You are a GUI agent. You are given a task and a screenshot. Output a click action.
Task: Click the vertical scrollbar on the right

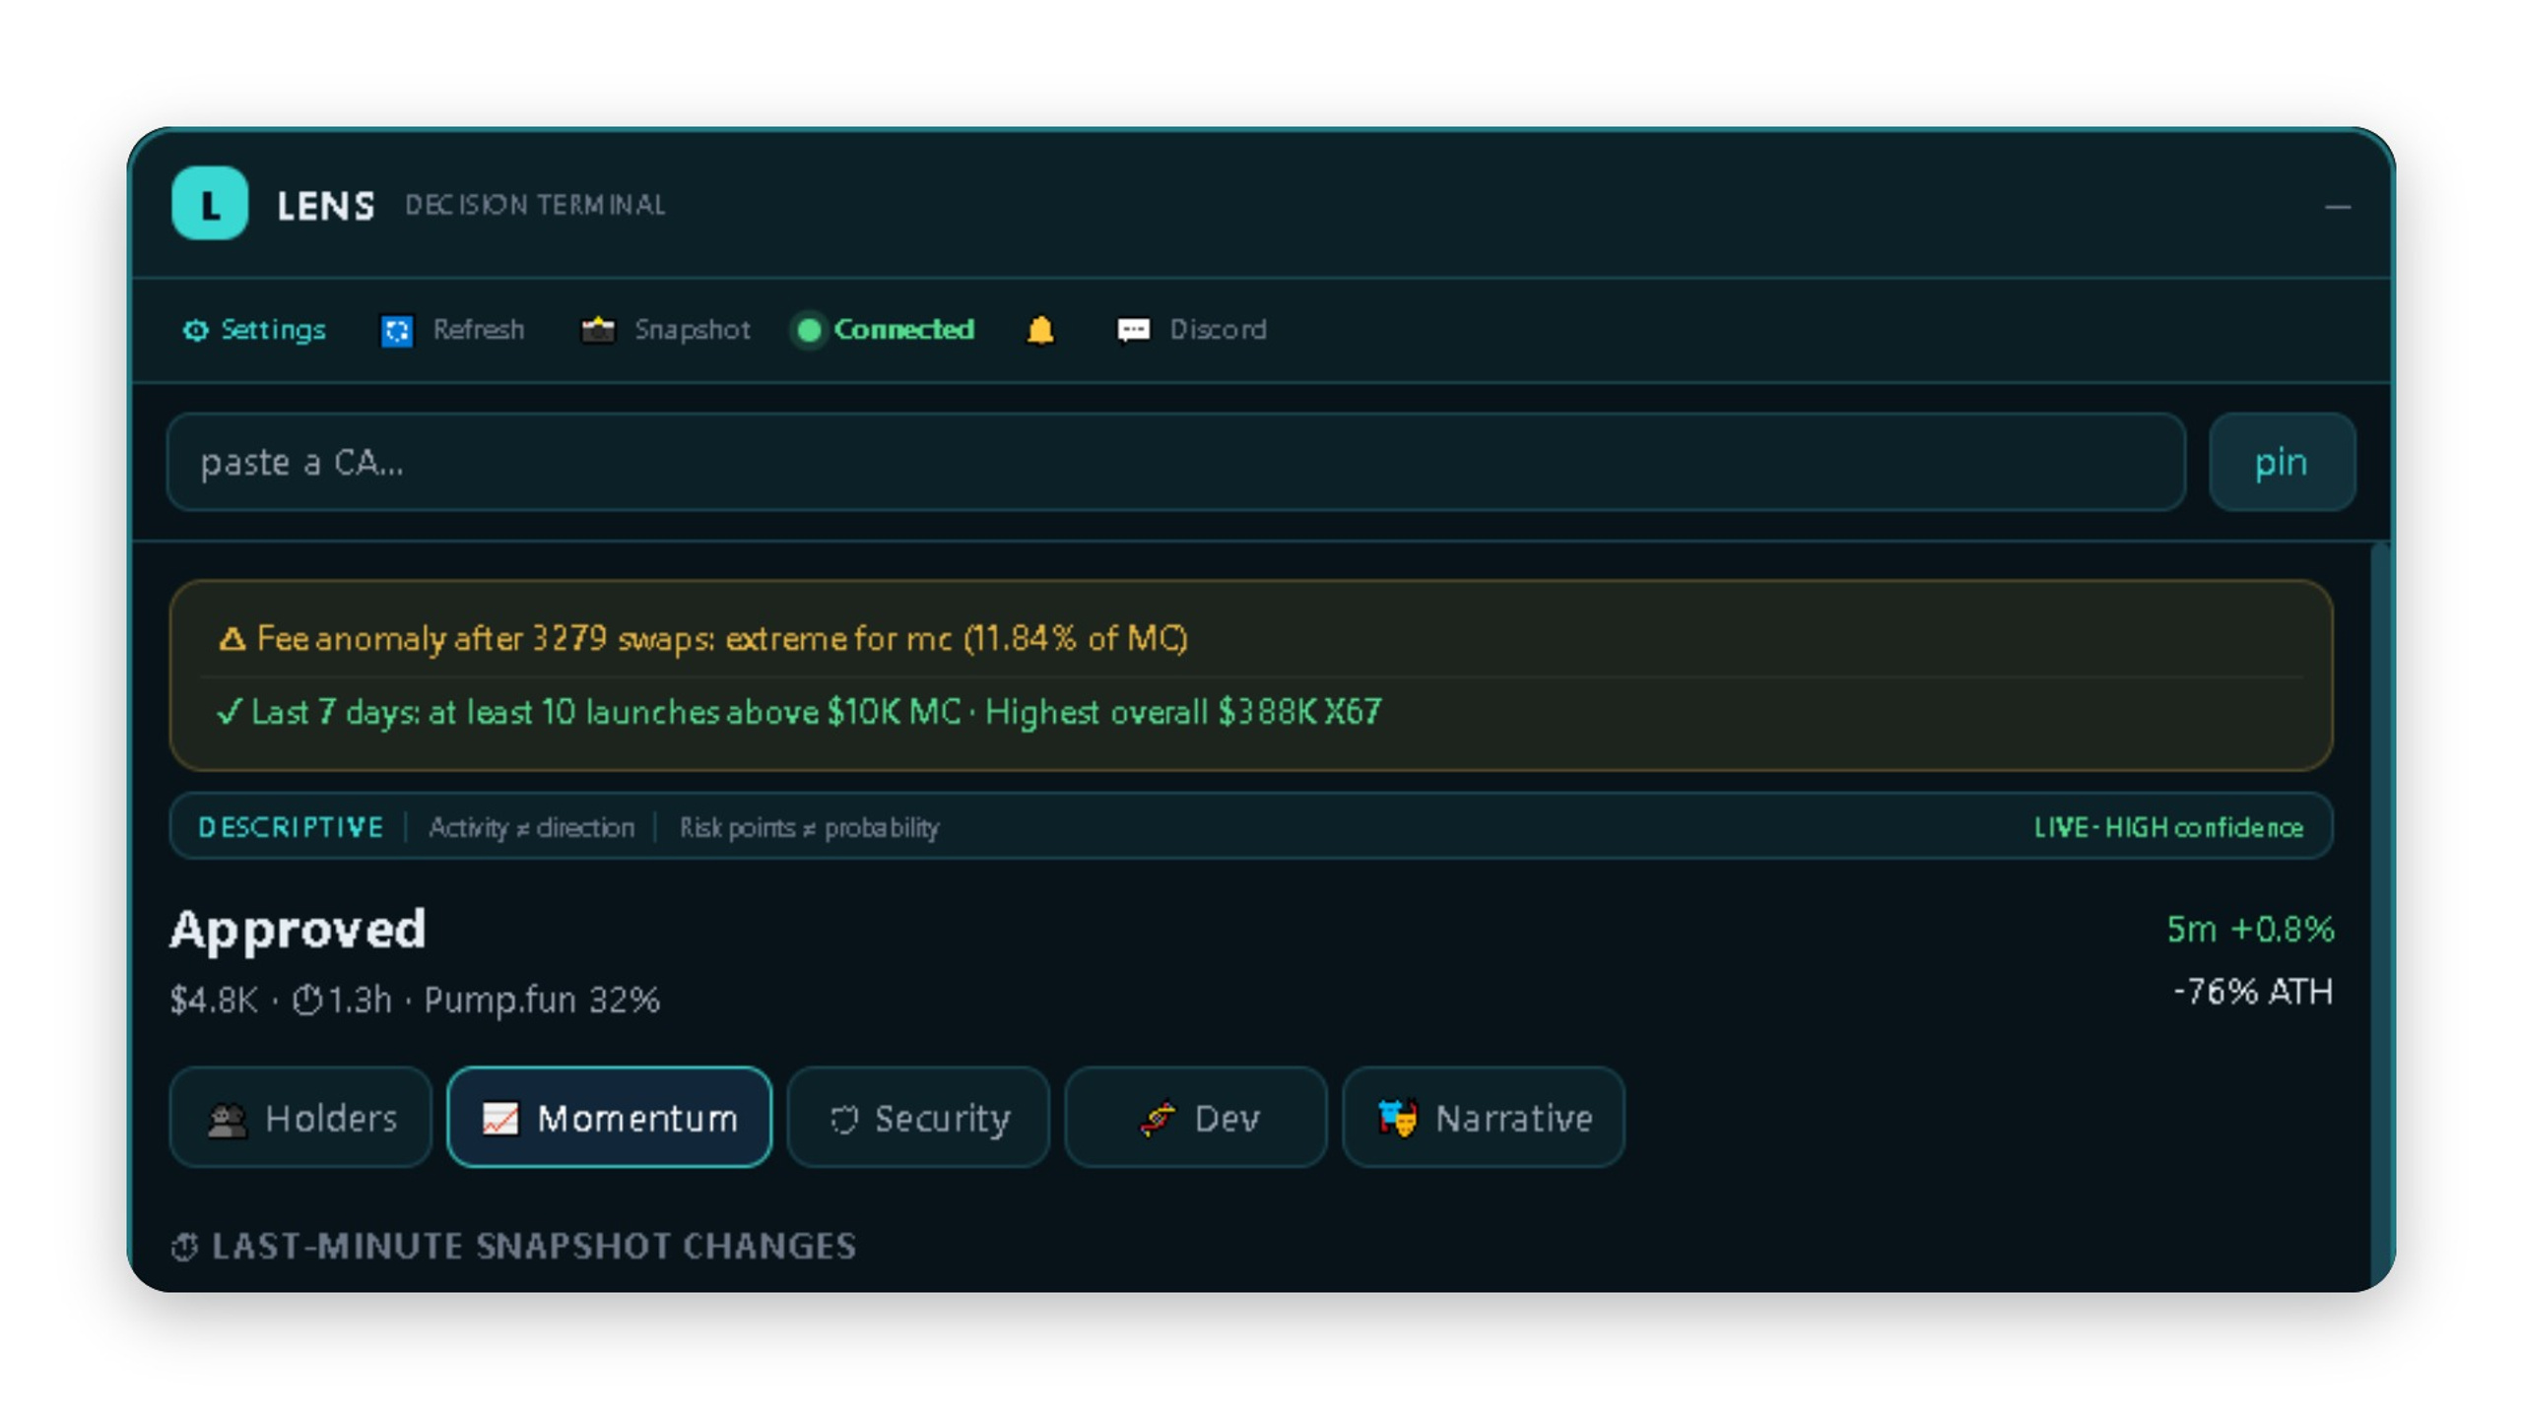point(2379,916)
